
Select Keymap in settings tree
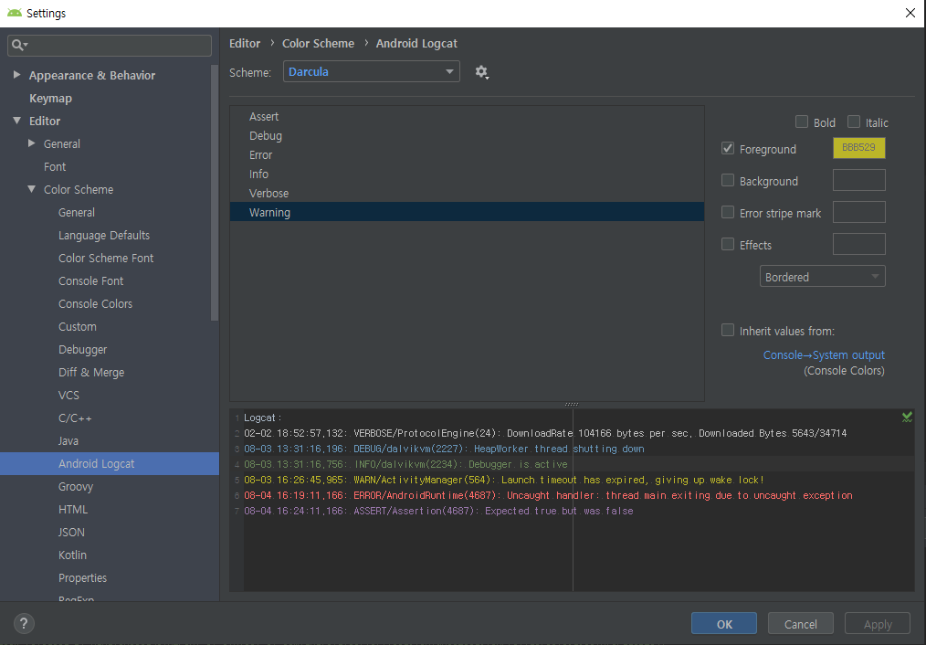51,98
